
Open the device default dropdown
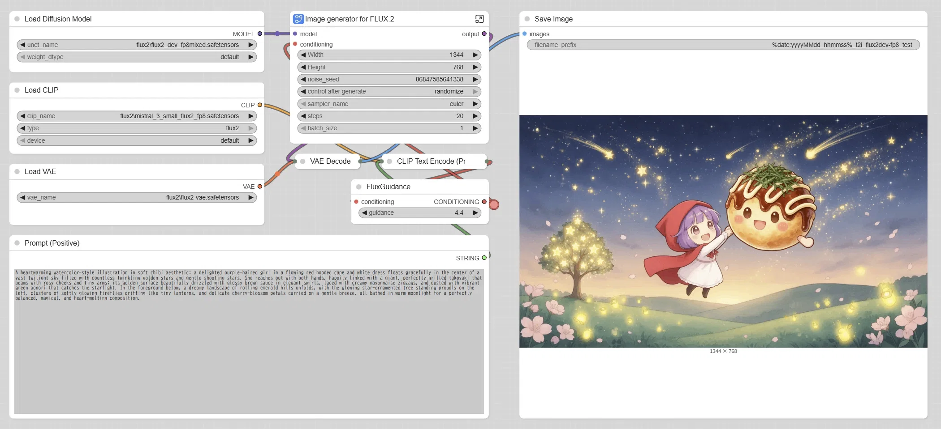[x=137, y=140]
